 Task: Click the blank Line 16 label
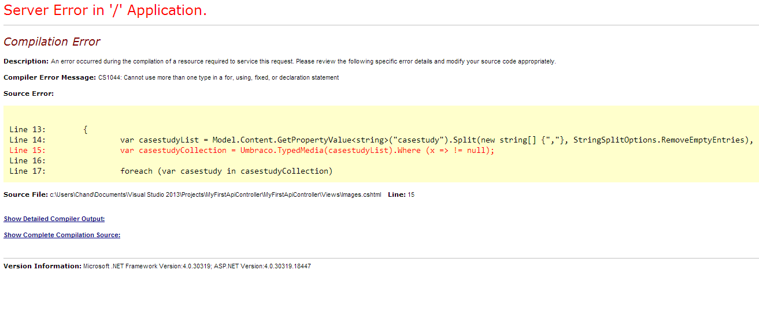pos(28,160)
